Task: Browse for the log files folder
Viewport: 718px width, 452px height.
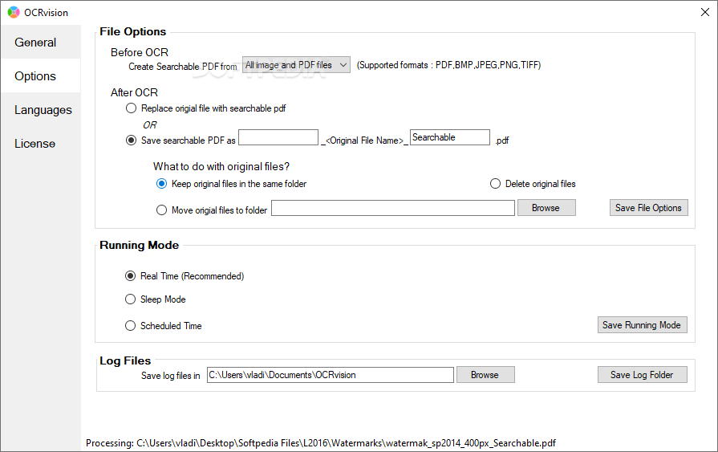Action: click(x=485, y=375)
